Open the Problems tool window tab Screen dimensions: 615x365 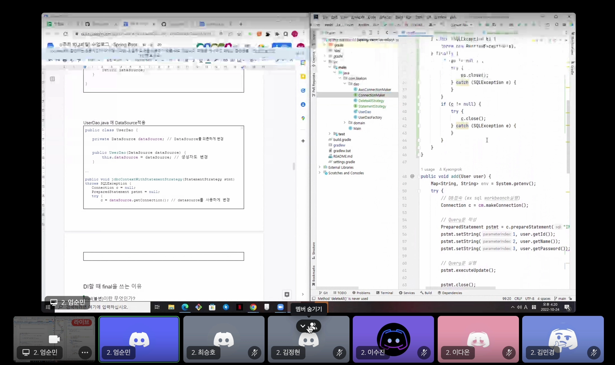(x=361, y=293)
